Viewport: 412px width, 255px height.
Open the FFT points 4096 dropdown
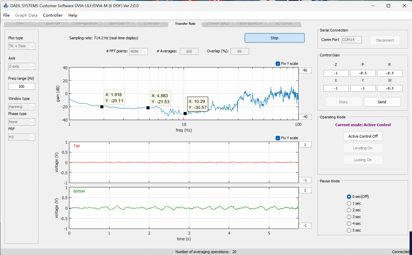[x=139, y=51]
